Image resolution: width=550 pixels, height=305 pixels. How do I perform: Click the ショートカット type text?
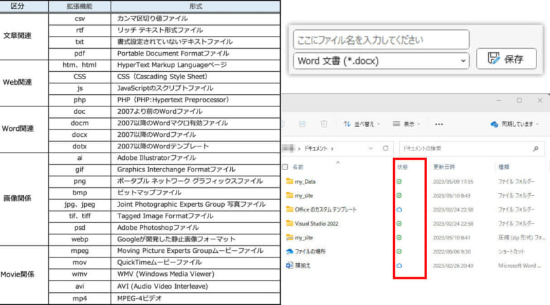click(x=511, y=251)
